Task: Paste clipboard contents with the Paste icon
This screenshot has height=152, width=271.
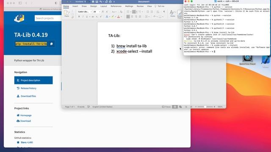Action: click(66, 13)
